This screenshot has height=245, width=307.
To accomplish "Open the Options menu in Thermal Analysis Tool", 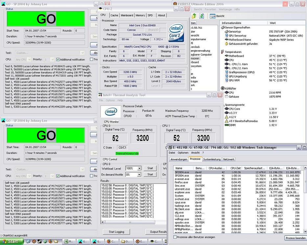I will click(110, 100).
